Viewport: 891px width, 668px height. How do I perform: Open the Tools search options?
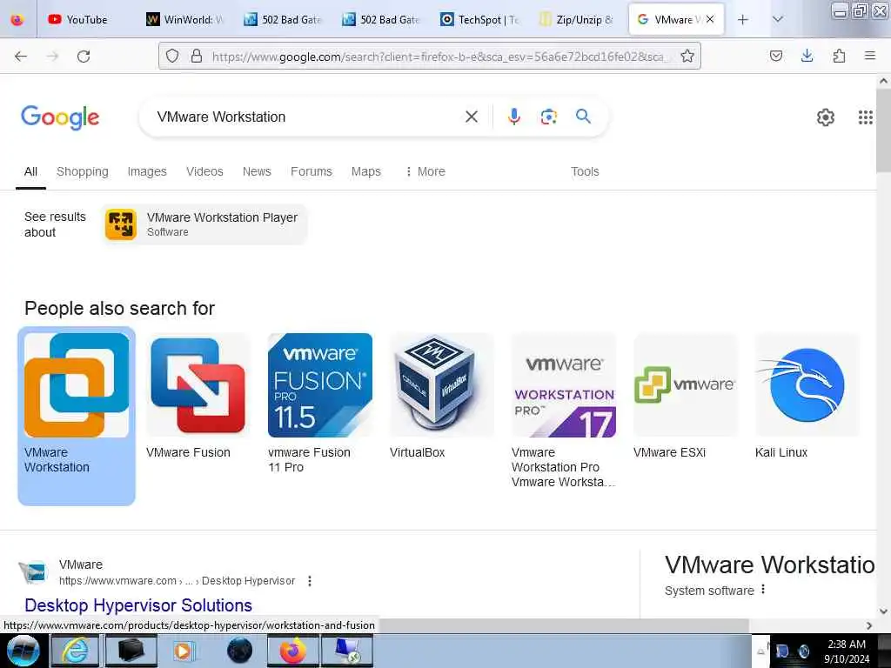585,171
